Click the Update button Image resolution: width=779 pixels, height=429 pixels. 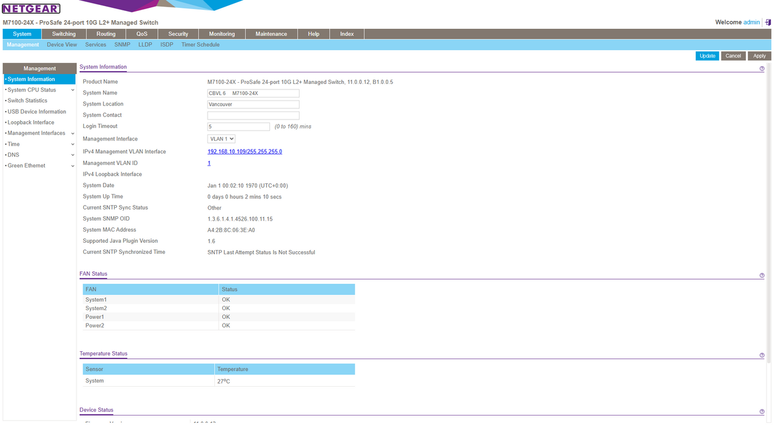tap(707, 56)
